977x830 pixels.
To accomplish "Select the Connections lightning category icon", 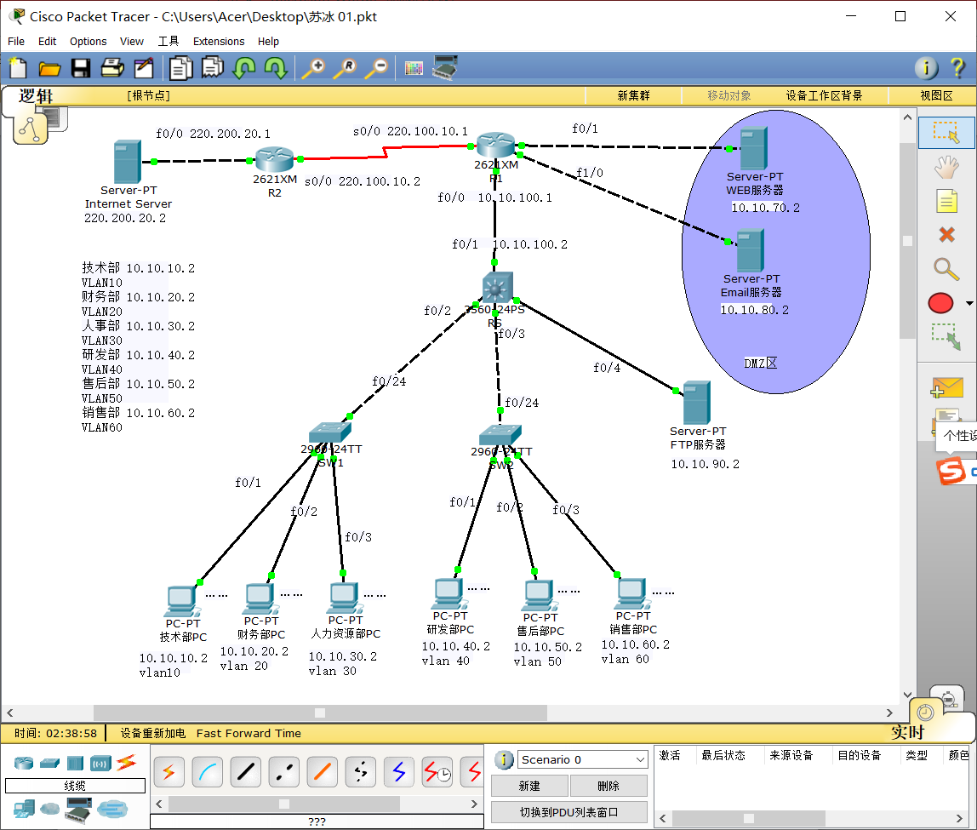I will [x=126, y=762].
